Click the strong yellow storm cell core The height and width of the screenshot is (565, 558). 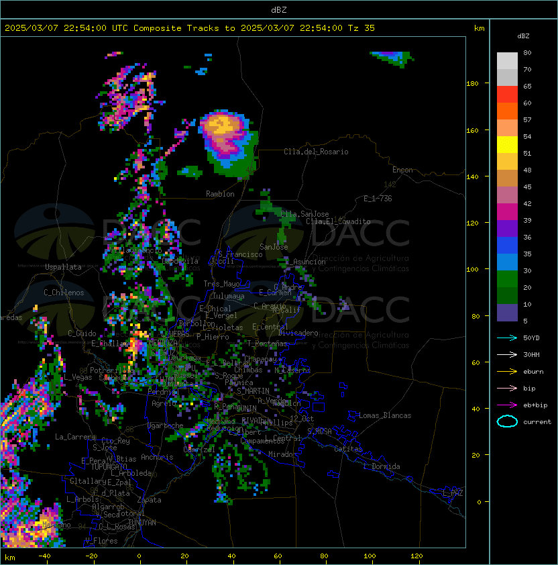pyautogui.click(x=223, y=125)
